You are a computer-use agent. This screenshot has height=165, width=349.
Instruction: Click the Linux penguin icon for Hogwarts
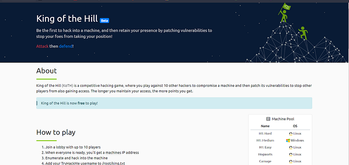[x=291, y=155]
